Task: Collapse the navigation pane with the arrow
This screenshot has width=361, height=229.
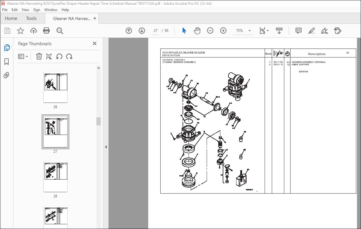Action: [106, 147]
